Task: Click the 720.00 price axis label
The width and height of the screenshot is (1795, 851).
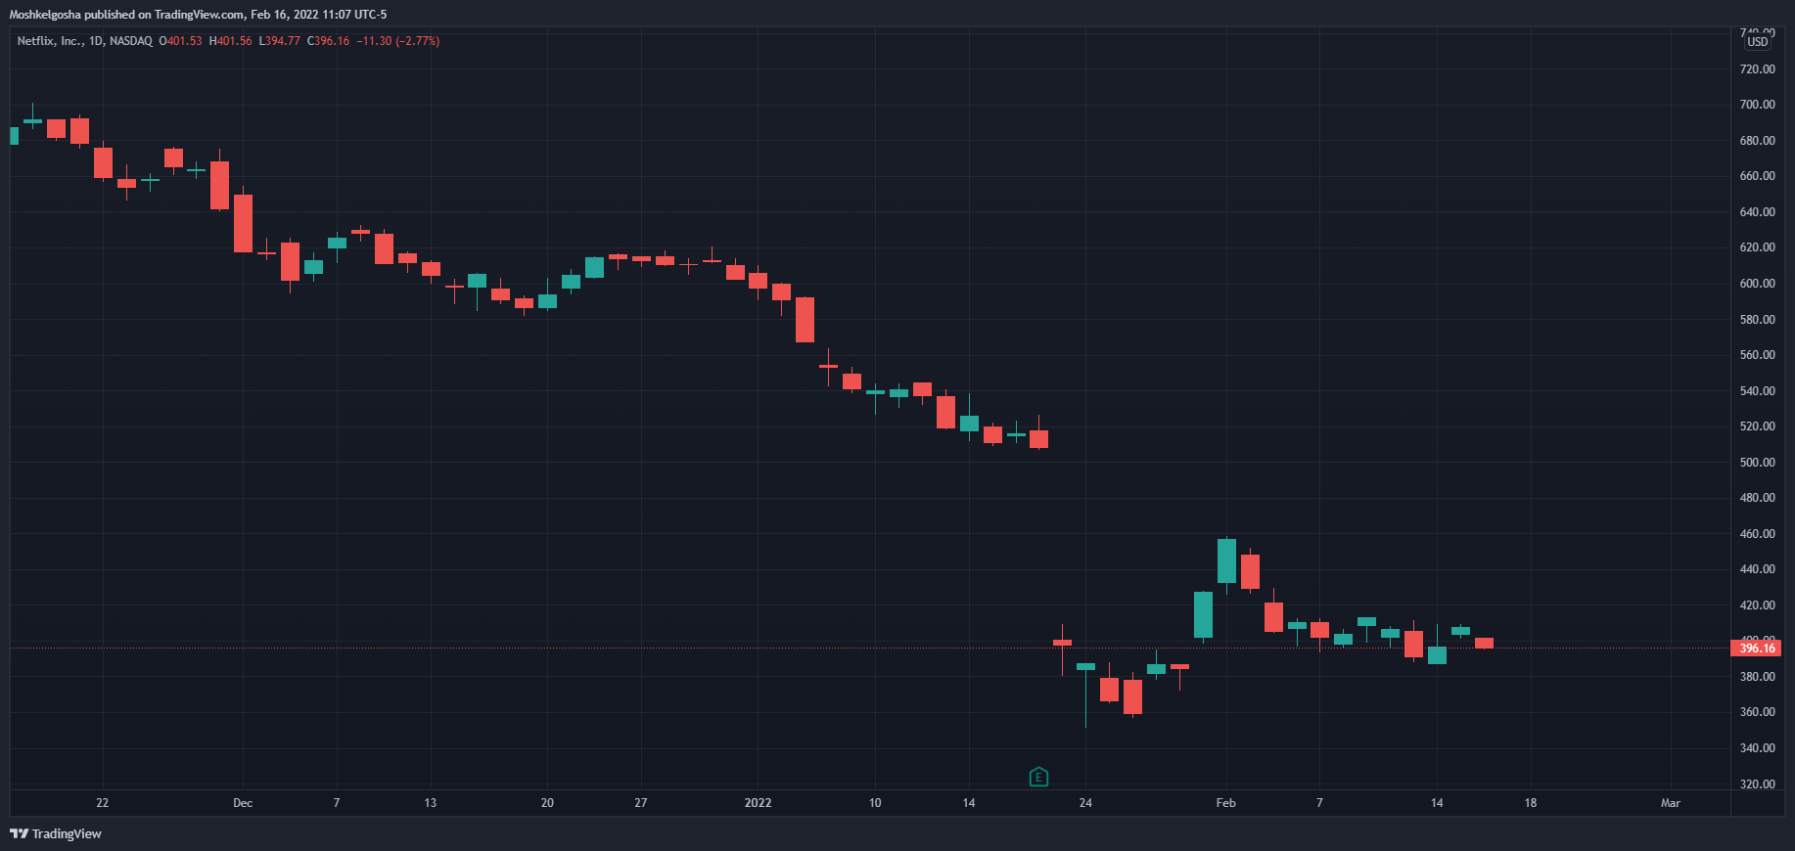Action: click(x=1757, y=69)
